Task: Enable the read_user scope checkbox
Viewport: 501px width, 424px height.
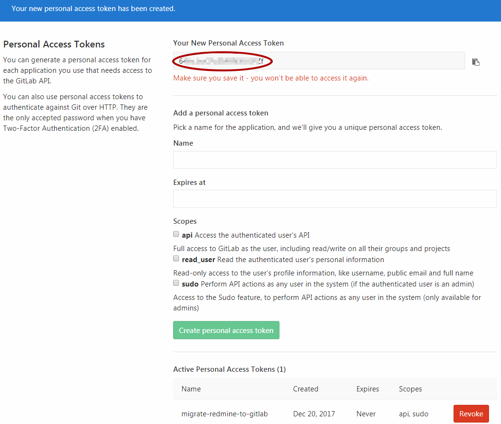Action: 176,258
